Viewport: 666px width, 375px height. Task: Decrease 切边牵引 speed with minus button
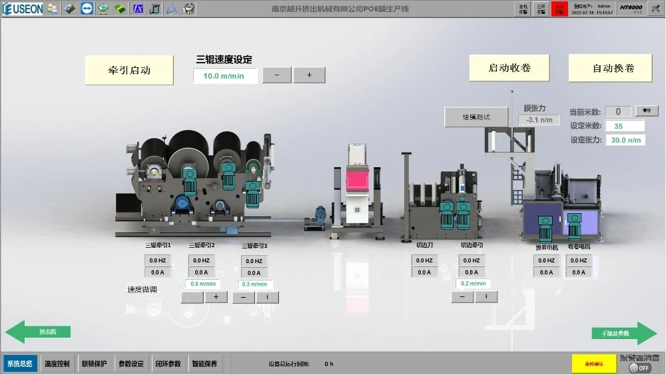click(462, 296)
